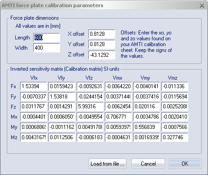Edit the X offset field
208x175 pixels.
point(102,34)
